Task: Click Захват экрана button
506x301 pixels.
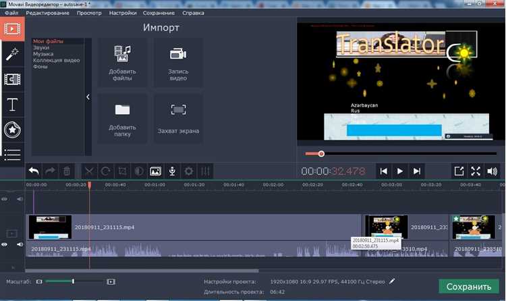Action: (x=178, y=119)
